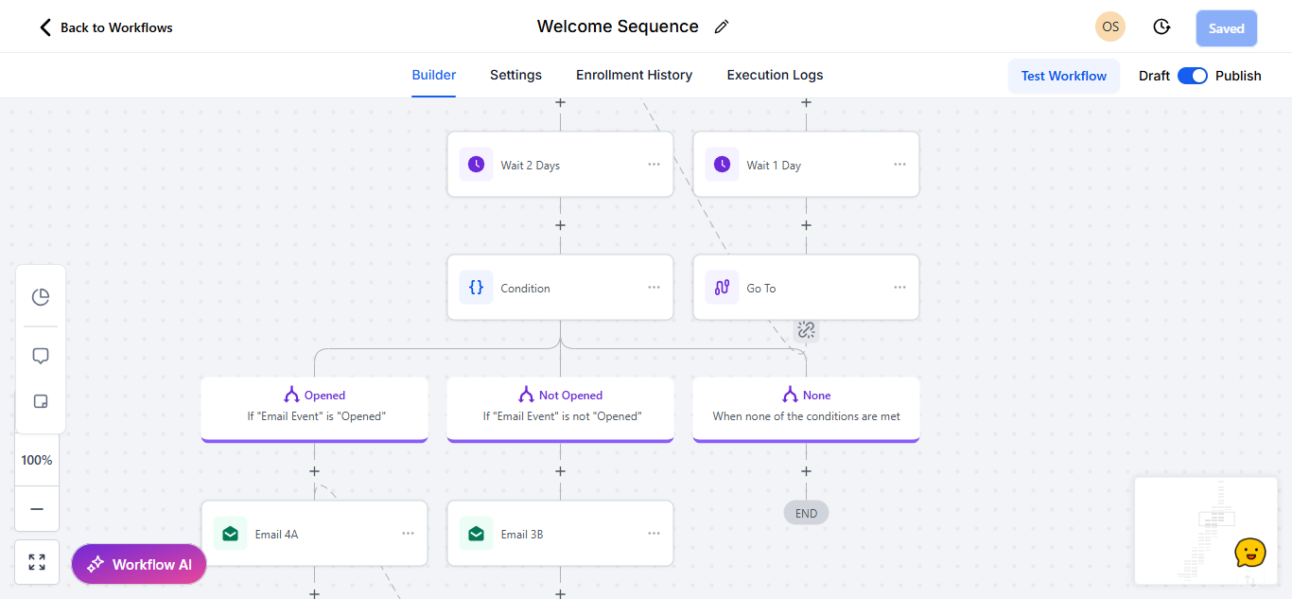Select the Email 4A envelope icon
This screenshot has width=1292, height=599.
point(231,534)
